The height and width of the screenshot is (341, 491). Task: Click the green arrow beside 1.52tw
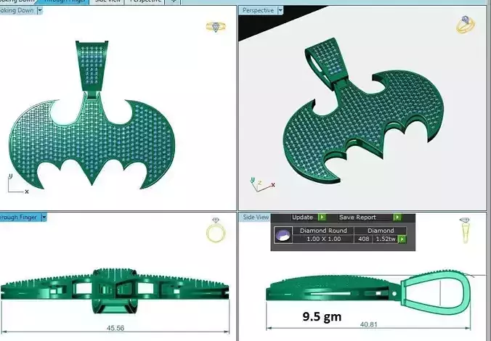click(402, 239)
